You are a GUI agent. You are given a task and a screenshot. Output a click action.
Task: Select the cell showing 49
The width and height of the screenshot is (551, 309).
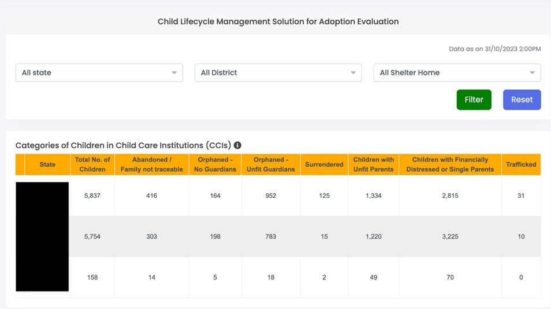click(374, 277)
